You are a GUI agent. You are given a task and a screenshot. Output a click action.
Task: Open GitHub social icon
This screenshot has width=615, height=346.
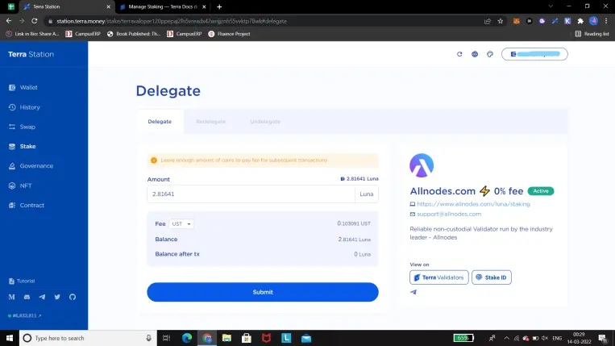click(x=73, y=297)
